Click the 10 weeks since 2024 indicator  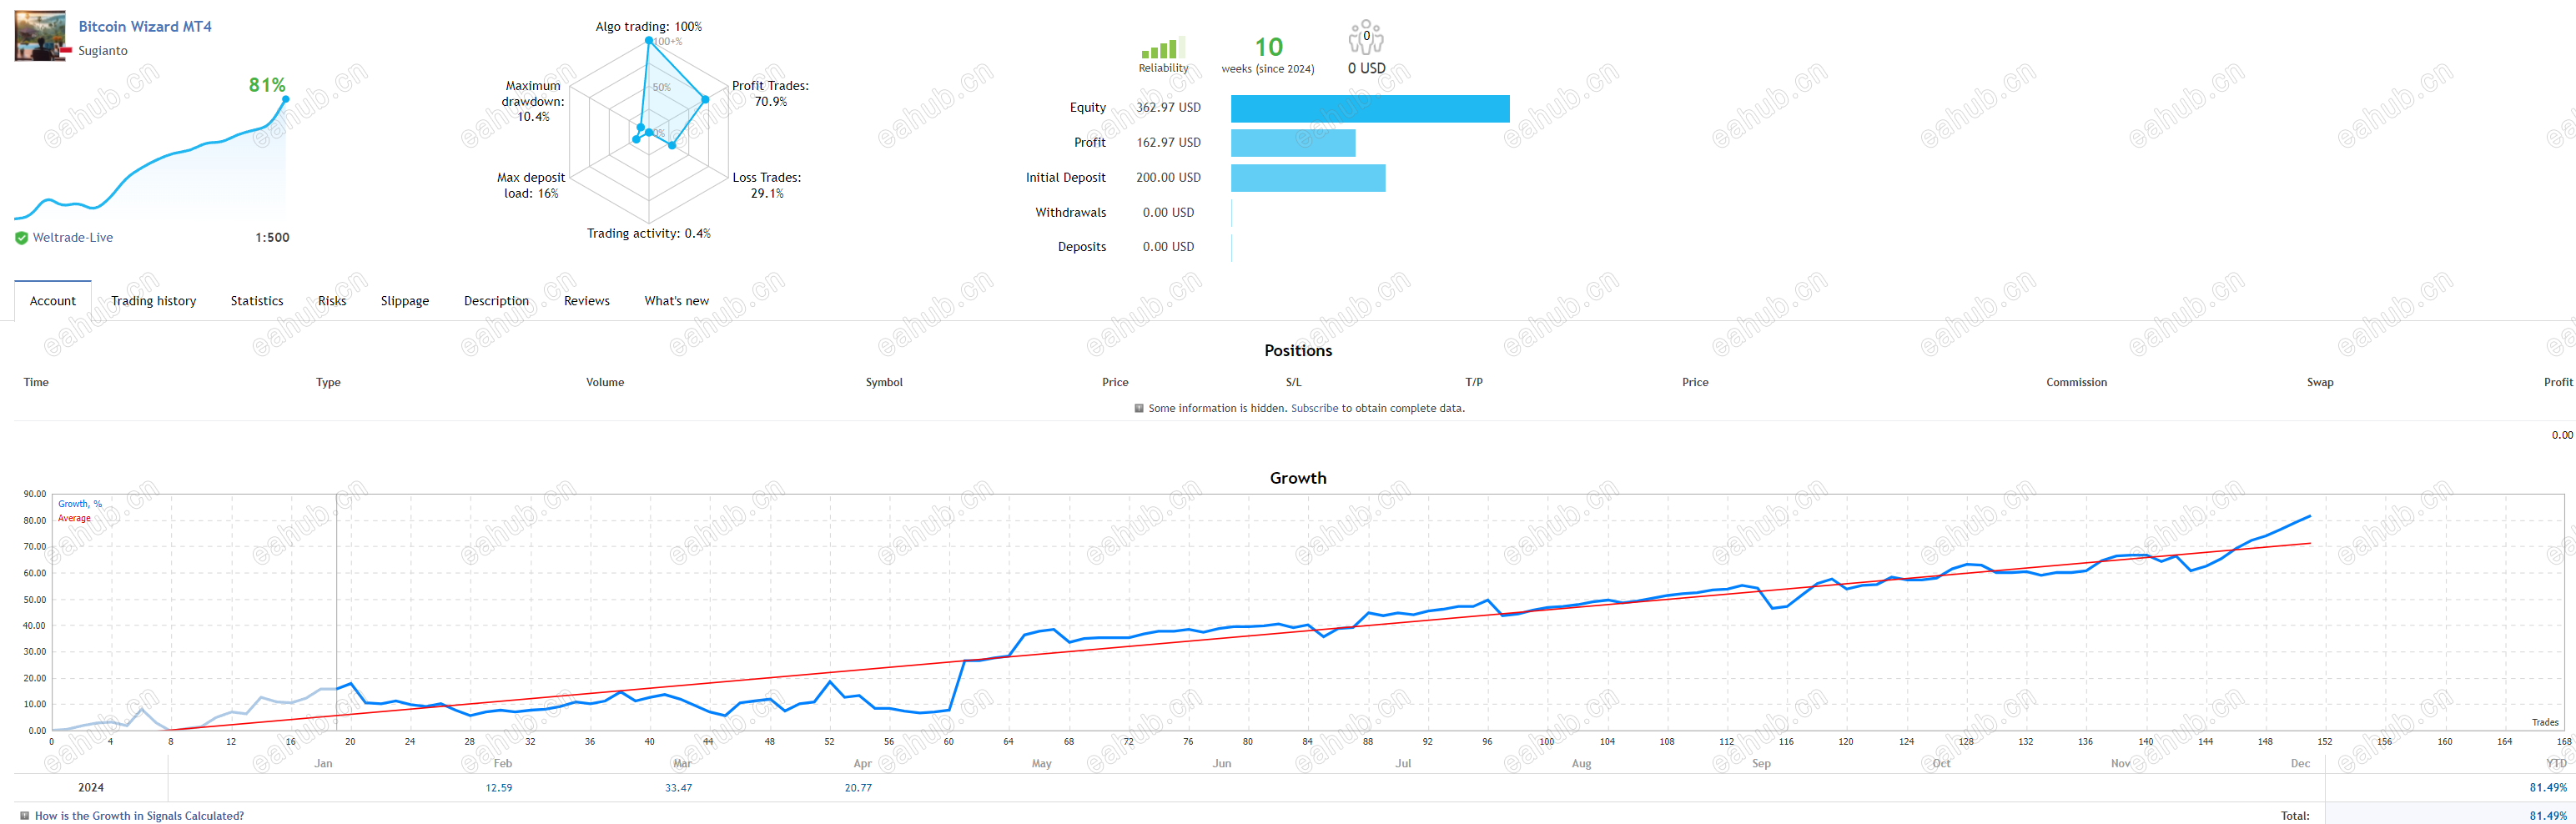click(x=1268, y=54)
